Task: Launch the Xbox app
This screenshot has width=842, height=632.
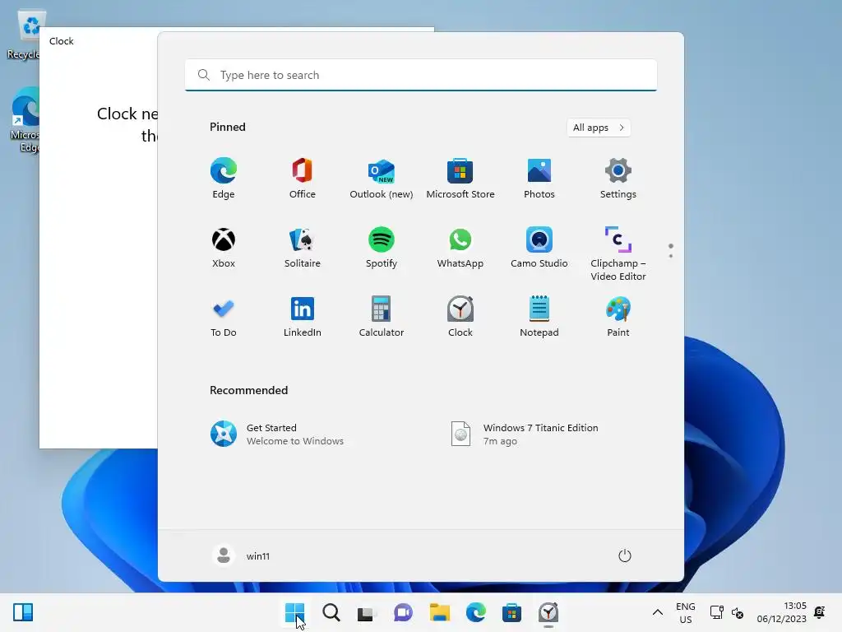Action: click(x=224, y=248)
